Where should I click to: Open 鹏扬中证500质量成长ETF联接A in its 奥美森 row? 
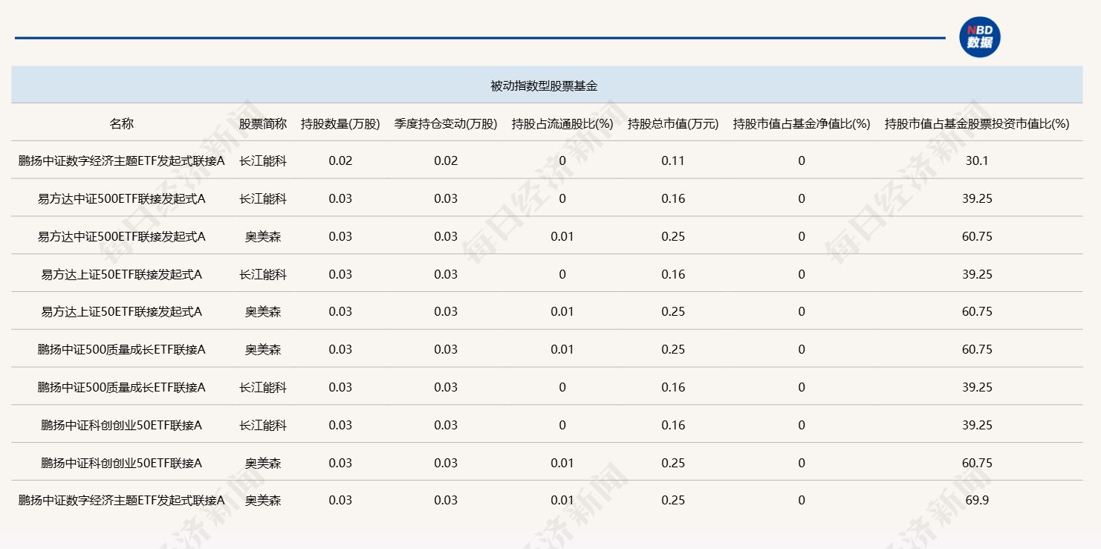(x=122, y=350)
